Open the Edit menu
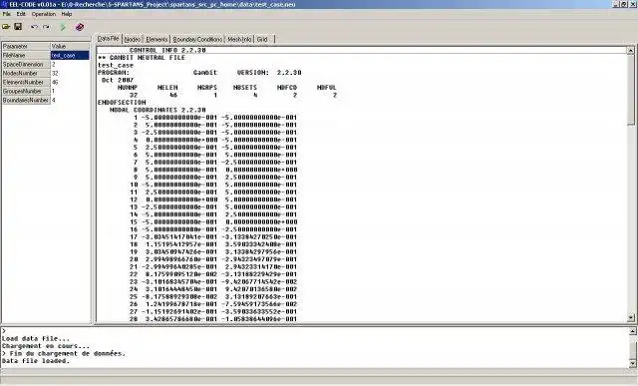 pos(21,14)
